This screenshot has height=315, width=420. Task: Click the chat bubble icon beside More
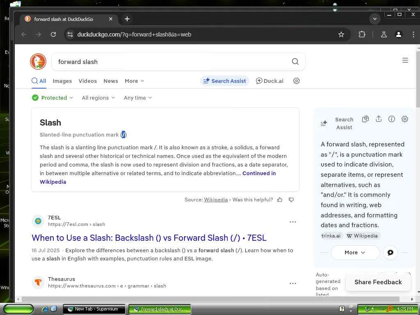click(x=390, y=253)
